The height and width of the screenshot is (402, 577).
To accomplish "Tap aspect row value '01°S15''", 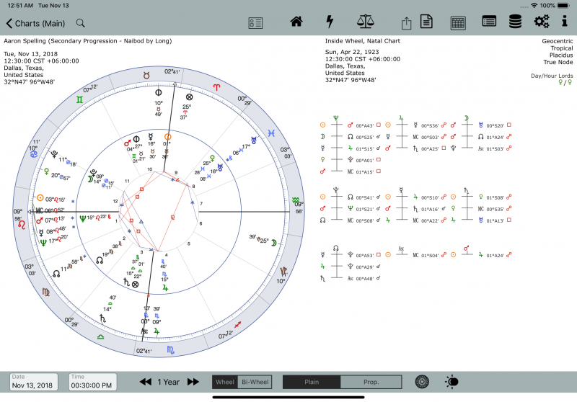I will tap(365, 149).
